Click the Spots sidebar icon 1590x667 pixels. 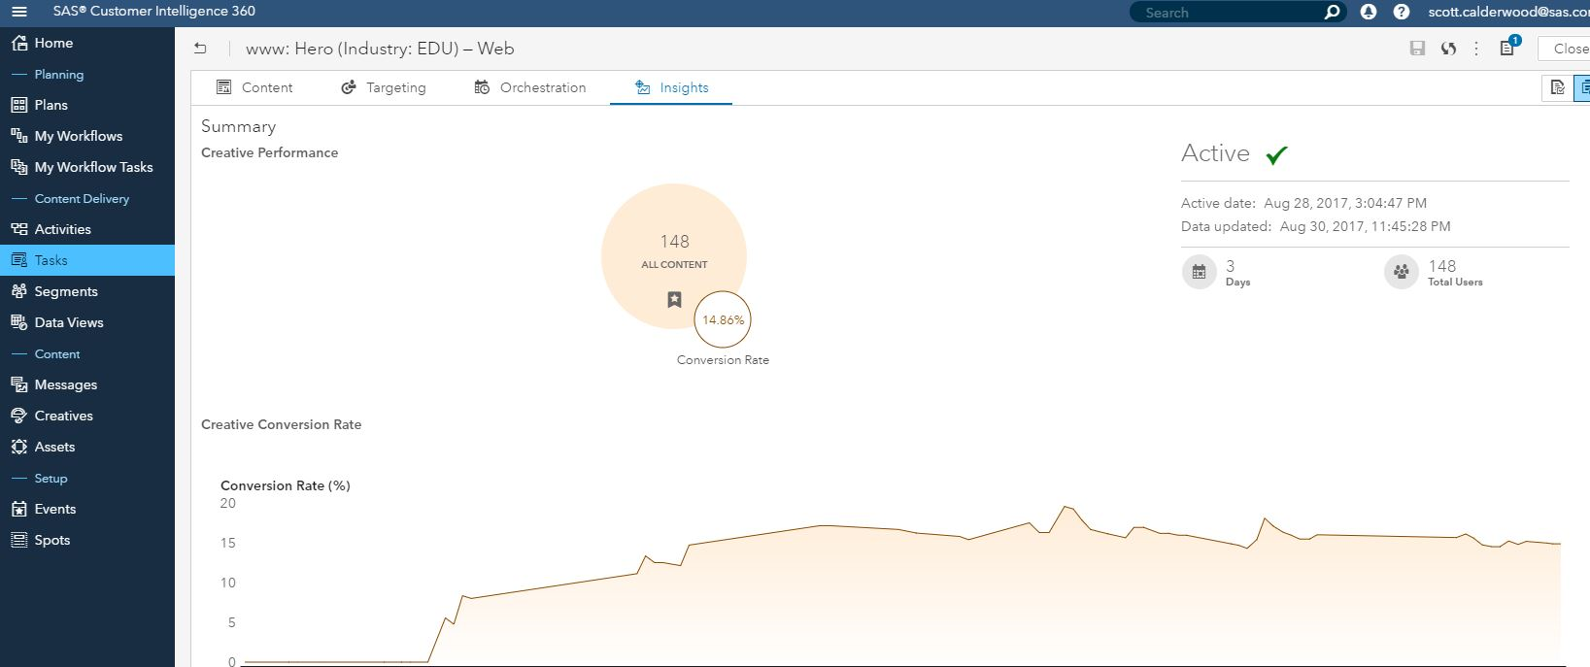pos(18,540)
